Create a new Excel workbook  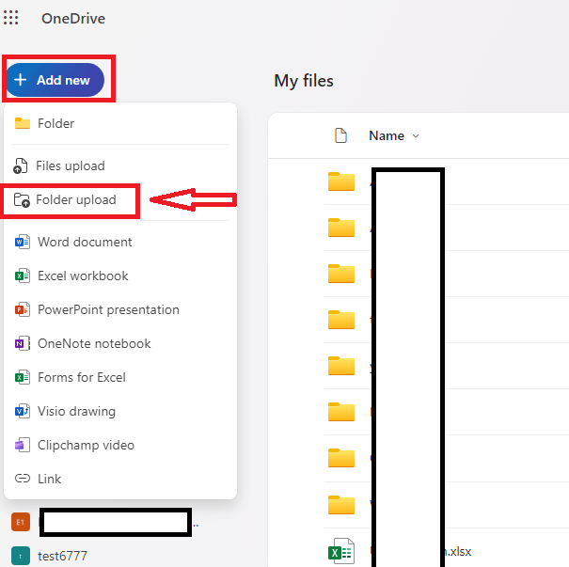[x=120, y=276]
